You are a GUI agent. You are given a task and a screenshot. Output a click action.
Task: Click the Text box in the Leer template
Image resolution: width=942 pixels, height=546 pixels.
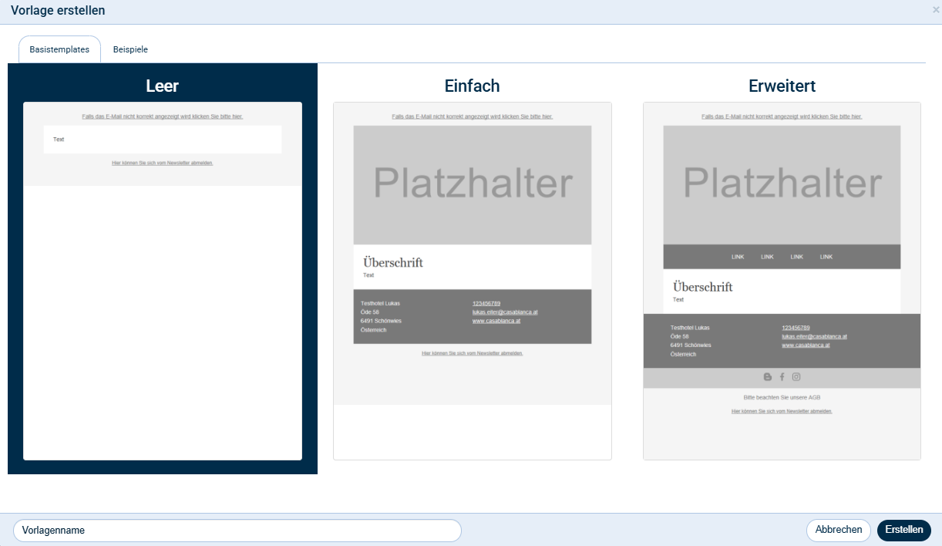point(162,140)
